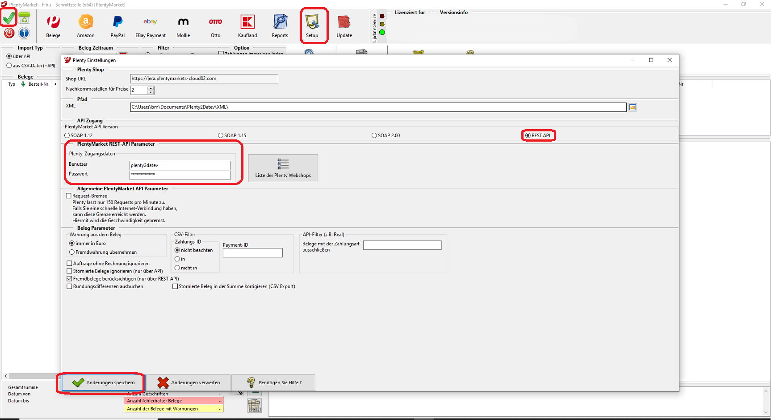
Task: Open the Setup toolbar item
Action: (312, 26)
